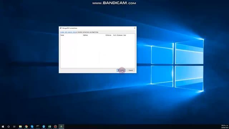Open the Bandicam recorder taskbar icon
229x129 pixels.
[x=55, y=126]
